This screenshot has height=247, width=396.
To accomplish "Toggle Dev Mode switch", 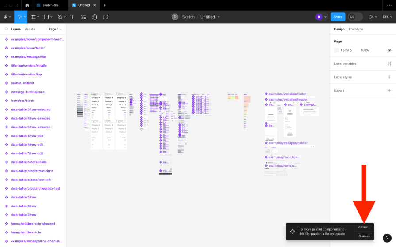I will click(355, 17).
